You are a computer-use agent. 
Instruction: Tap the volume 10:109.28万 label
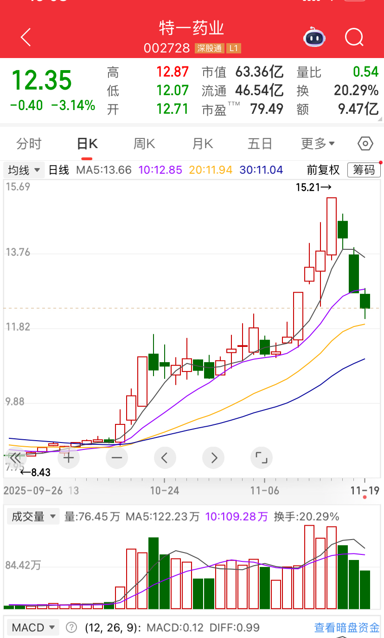(x=237, y=516)
